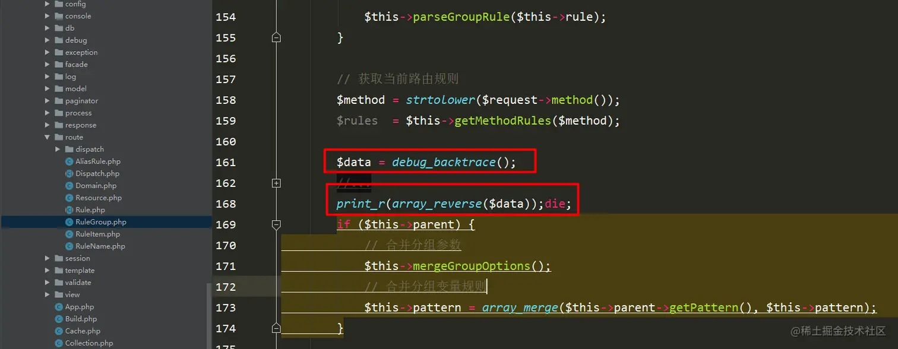Image resolution: width=898 pixels, height=349 pixels.
Task: Select the facade folder name
Action: click(x=77, y=64)
